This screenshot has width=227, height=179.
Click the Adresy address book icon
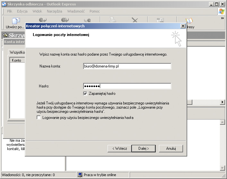[x=189, y=21]
